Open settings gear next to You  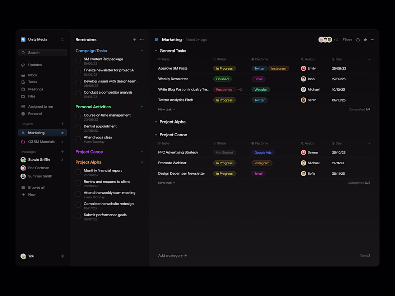click(62, 256)
